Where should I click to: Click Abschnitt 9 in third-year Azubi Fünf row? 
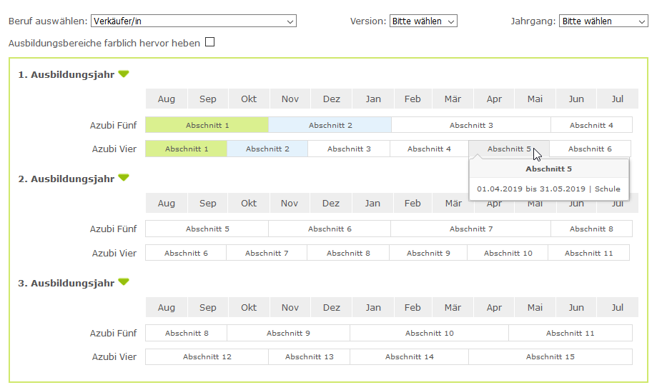(288, 333)
